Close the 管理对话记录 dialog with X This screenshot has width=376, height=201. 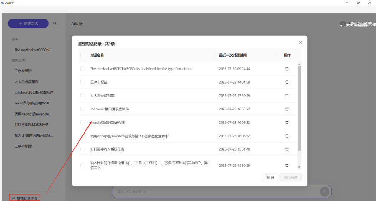[300, 43]
